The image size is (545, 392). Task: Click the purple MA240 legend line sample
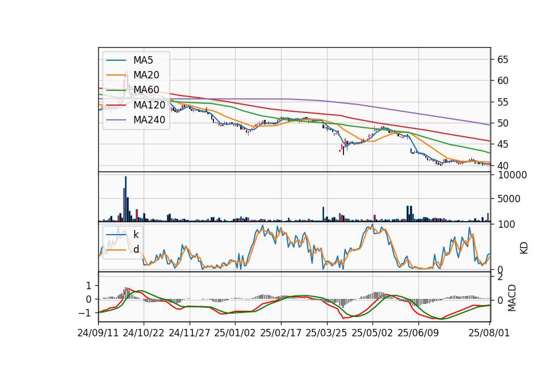(116, 120)
